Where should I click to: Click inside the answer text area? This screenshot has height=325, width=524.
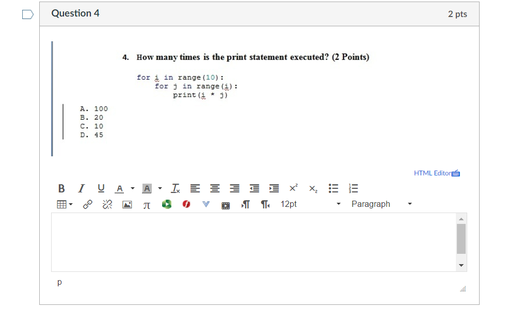pos(253,241)
